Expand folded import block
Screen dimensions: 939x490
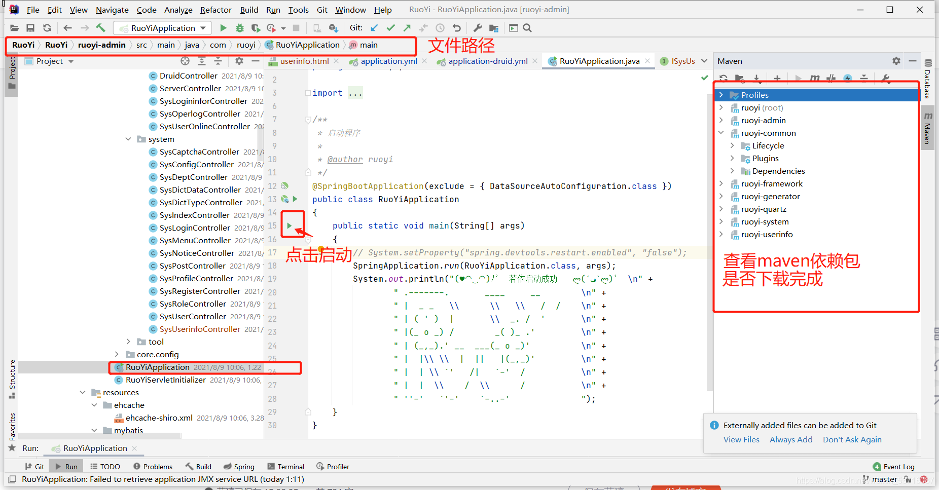308,93
